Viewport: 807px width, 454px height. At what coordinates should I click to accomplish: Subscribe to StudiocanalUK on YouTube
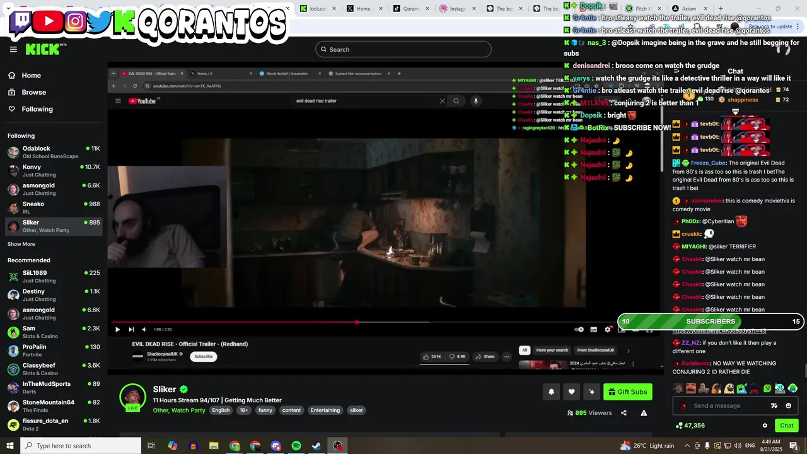[x=204, y=356]
